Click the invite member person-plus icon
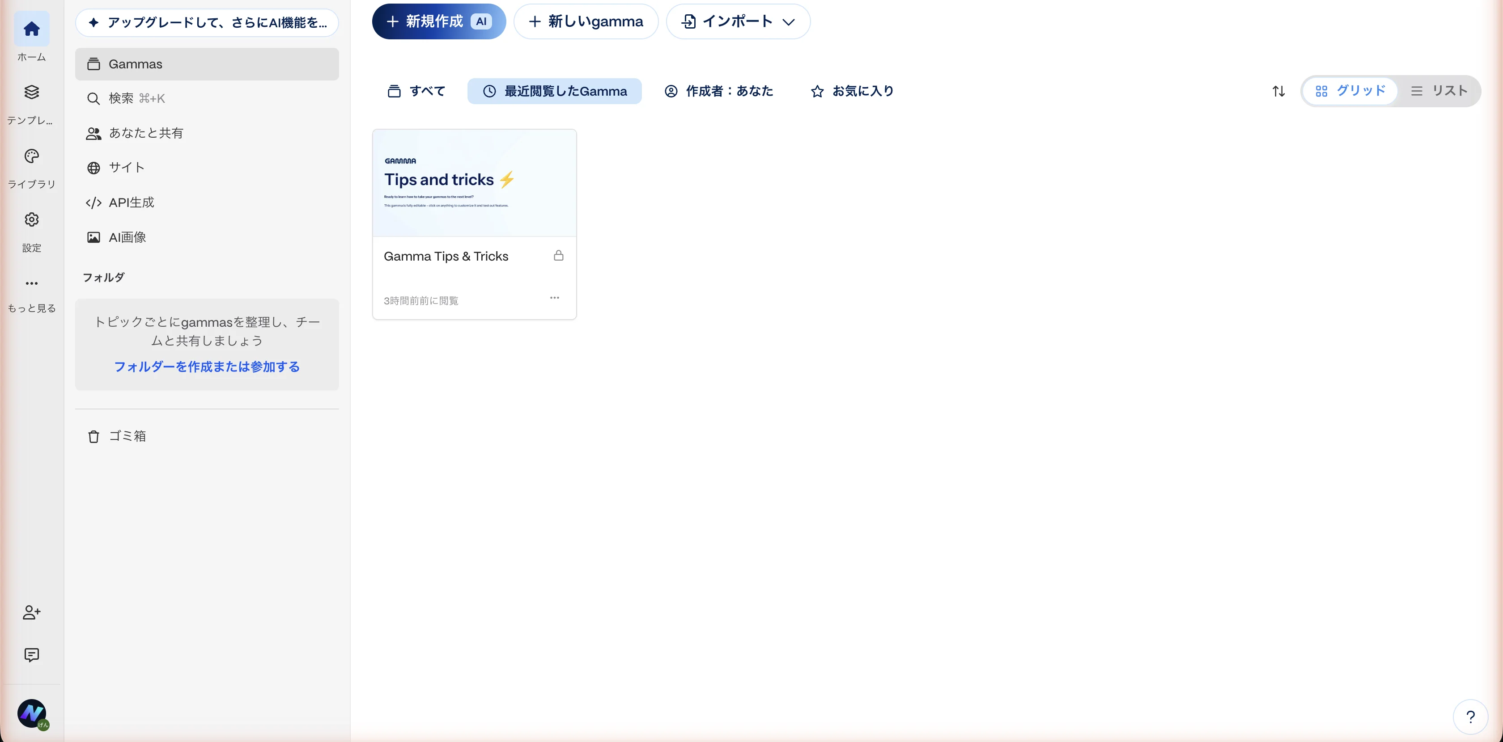Screen dimensions: 1503x742 tap(31, 613)
